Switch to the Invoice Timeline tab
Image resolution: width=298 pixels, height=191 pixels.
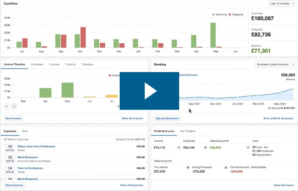[x=14, y=64]
